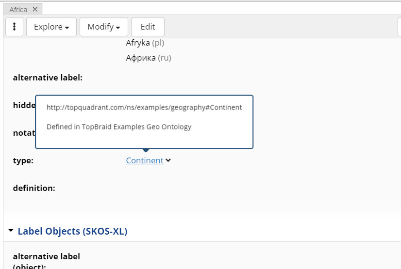Expand the chevron next to Continent
This screenshot has width=401, height=269.
pos(168,160)
